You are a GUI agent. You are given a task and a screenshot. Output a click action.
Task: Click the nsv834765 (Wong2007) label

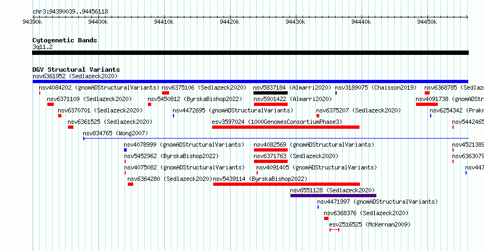coord(115,133)
